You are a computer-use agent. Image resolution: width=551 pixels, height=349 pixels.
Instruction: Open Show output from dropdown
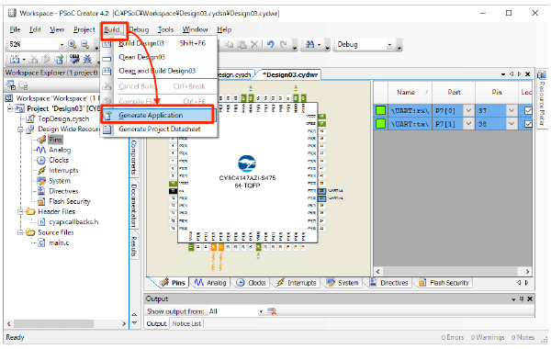pos(261,311)
